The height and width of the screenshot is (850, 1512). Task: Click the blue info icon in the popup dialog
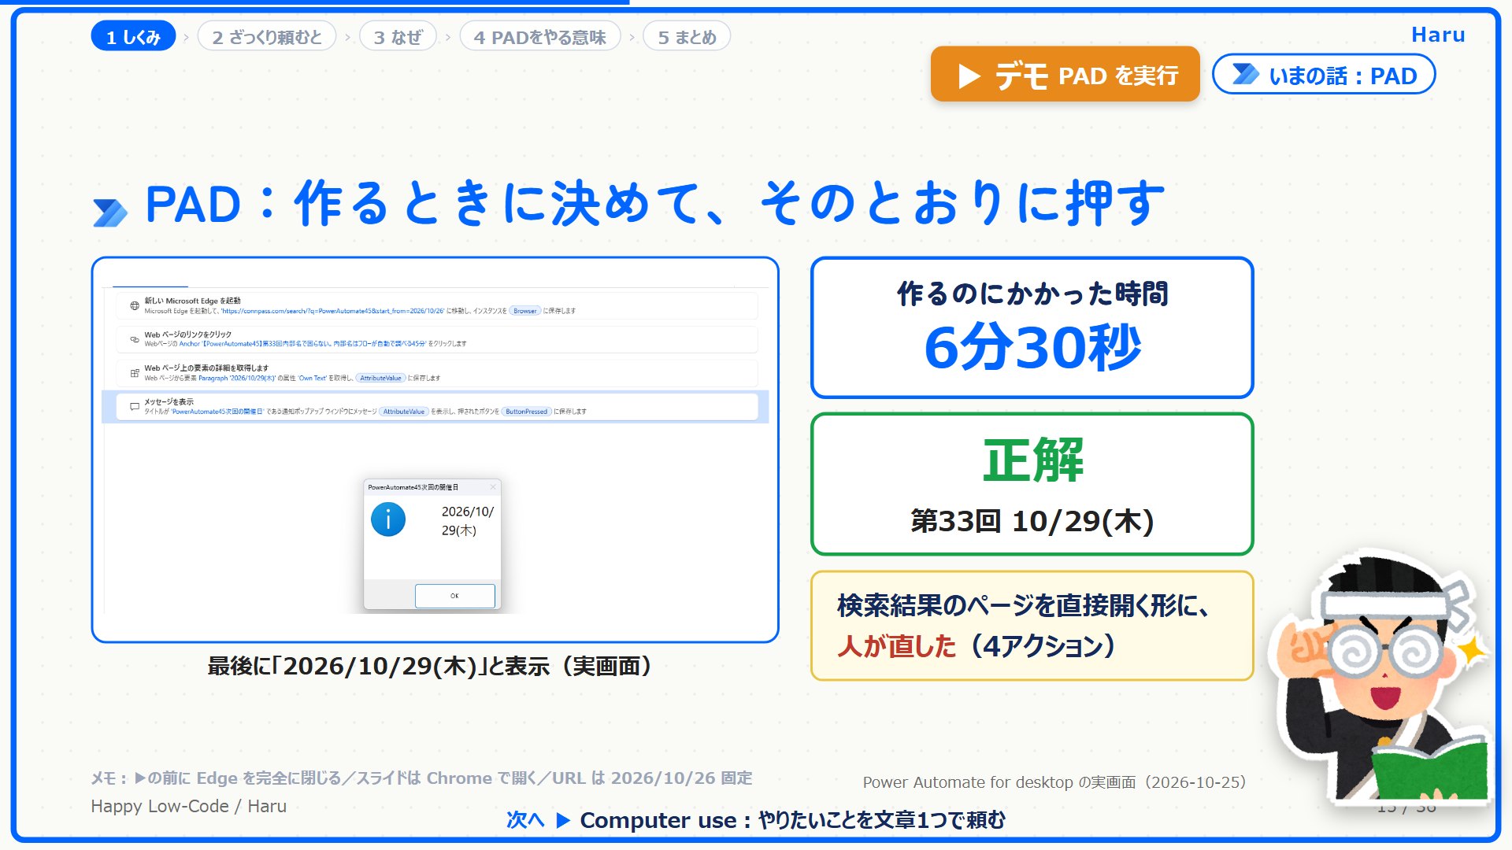(x=388, y=519)
